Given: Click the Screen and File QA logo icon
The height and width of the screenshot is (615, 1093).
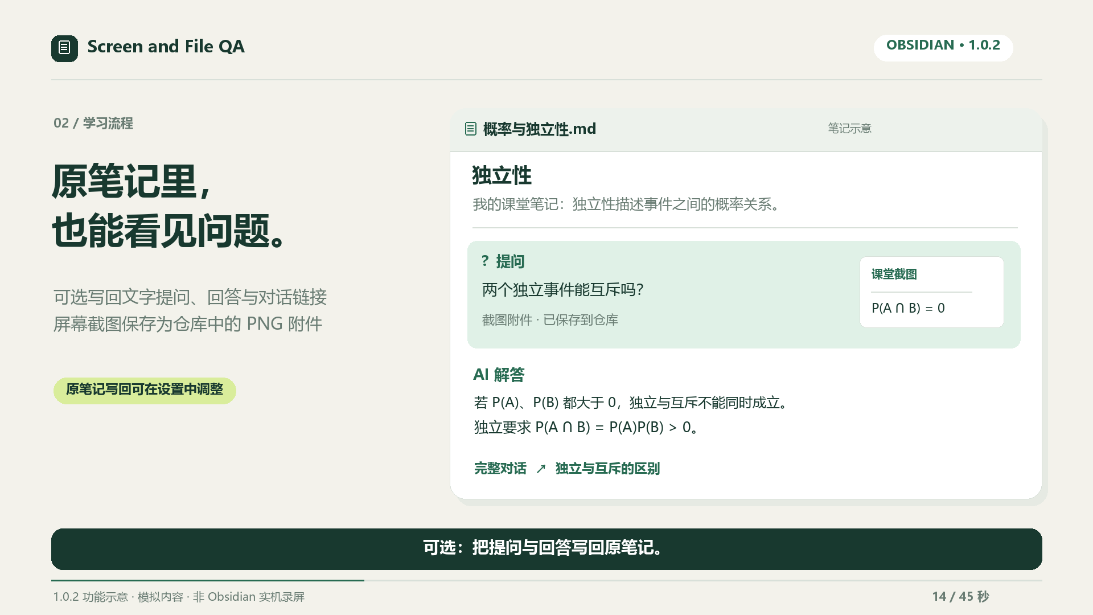Looking at the screenshot, I should 64,48.
